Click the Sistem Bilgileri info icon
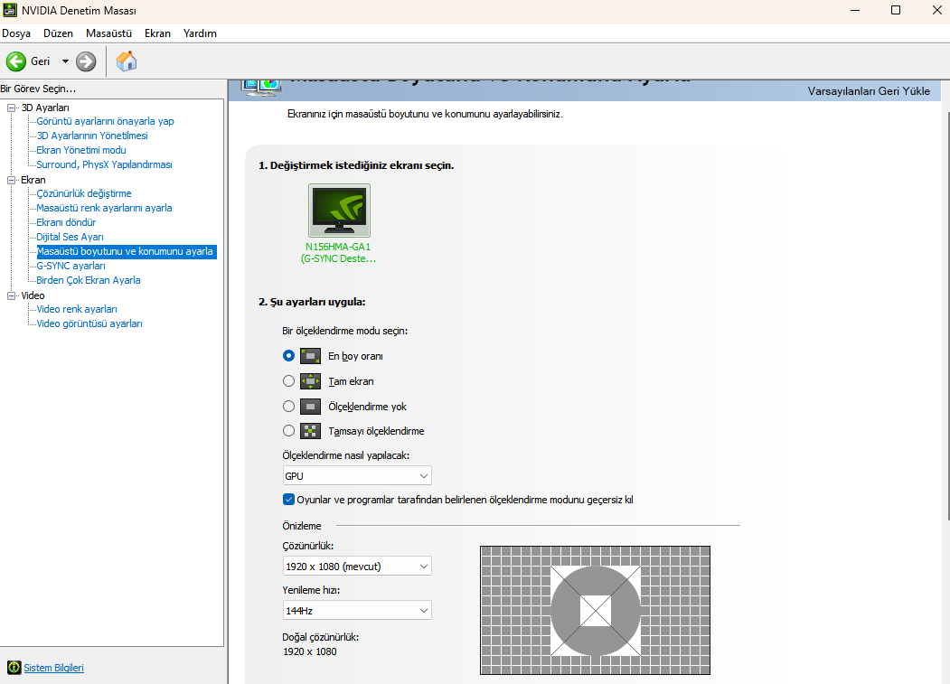Viewport: 950px width, 684px height. pyautogui.click(x=14, y=668)
